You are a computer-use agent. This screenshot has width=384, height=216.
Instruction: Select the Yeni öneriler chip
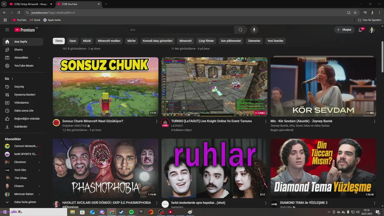[x=275, y=41]
